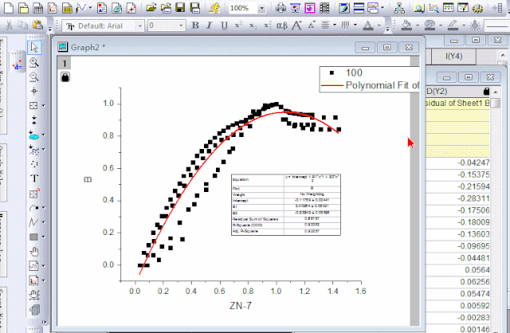The width and height of the screenshot is (510, 333).
Task: Activate the Zoom In magnifier tool
Action: tap(34, 62)
